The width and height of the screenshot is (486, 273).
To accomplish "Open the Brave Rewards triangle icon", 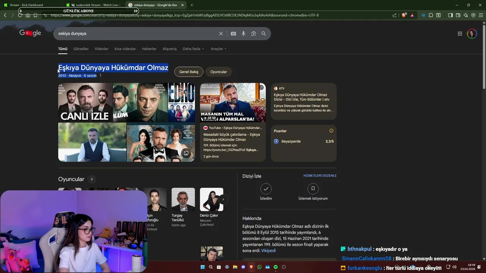I will tap(412, 15).
